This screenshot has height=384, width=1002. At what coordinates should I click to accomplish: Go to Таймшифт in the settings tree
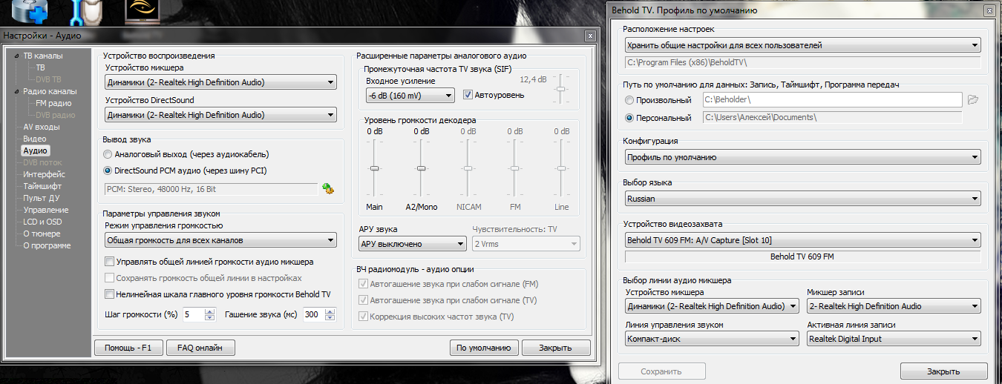[x=42, y=186]
